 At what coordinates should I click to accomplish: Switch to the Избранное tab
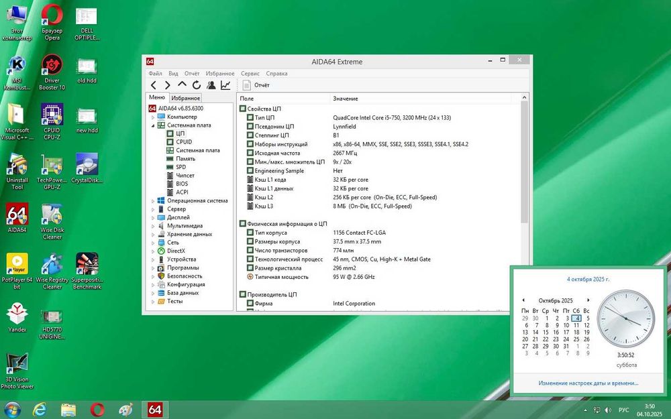[x=185, y=98]
